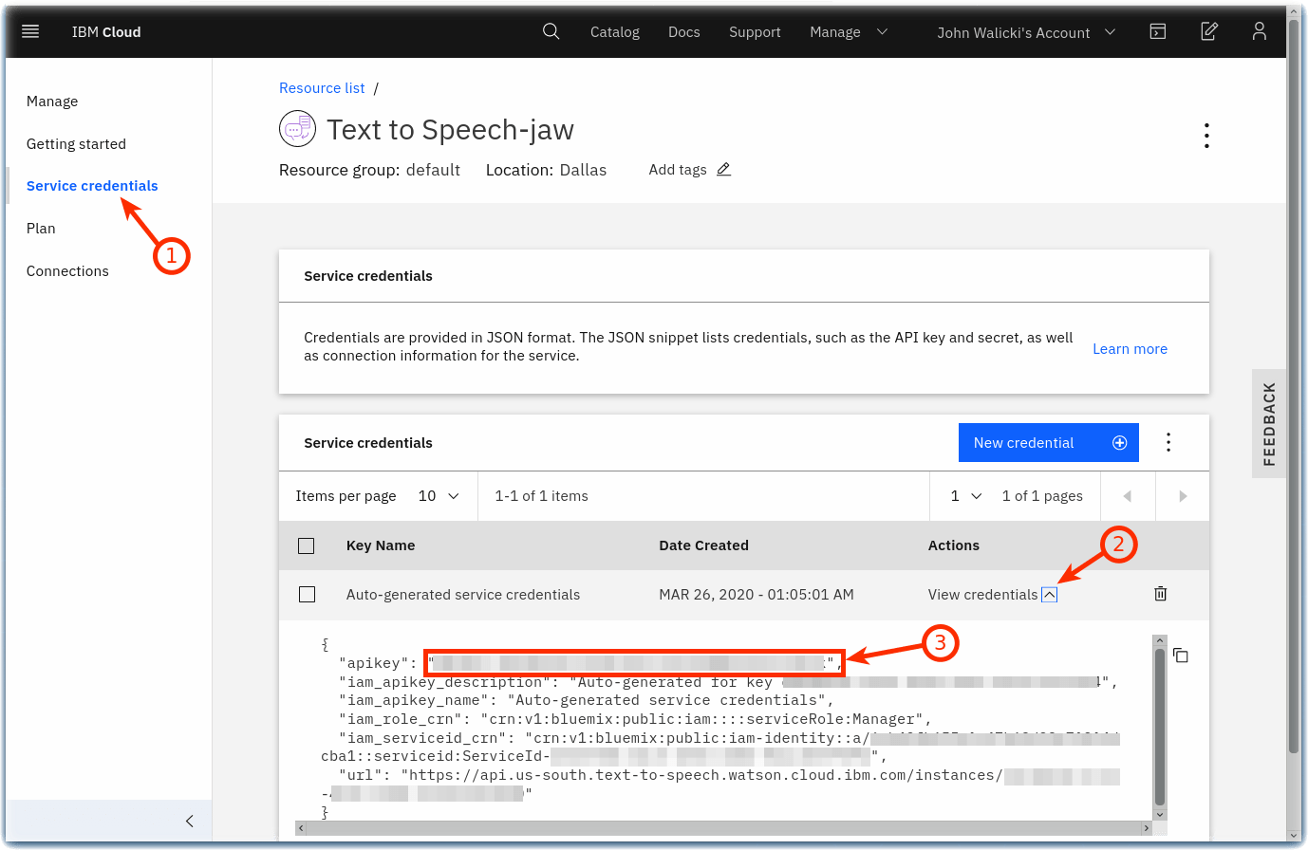This screenshot has height=850, width=1308.
Task: Click the credentials JSON horizontal scrollbar
Action: click(721, 828)
